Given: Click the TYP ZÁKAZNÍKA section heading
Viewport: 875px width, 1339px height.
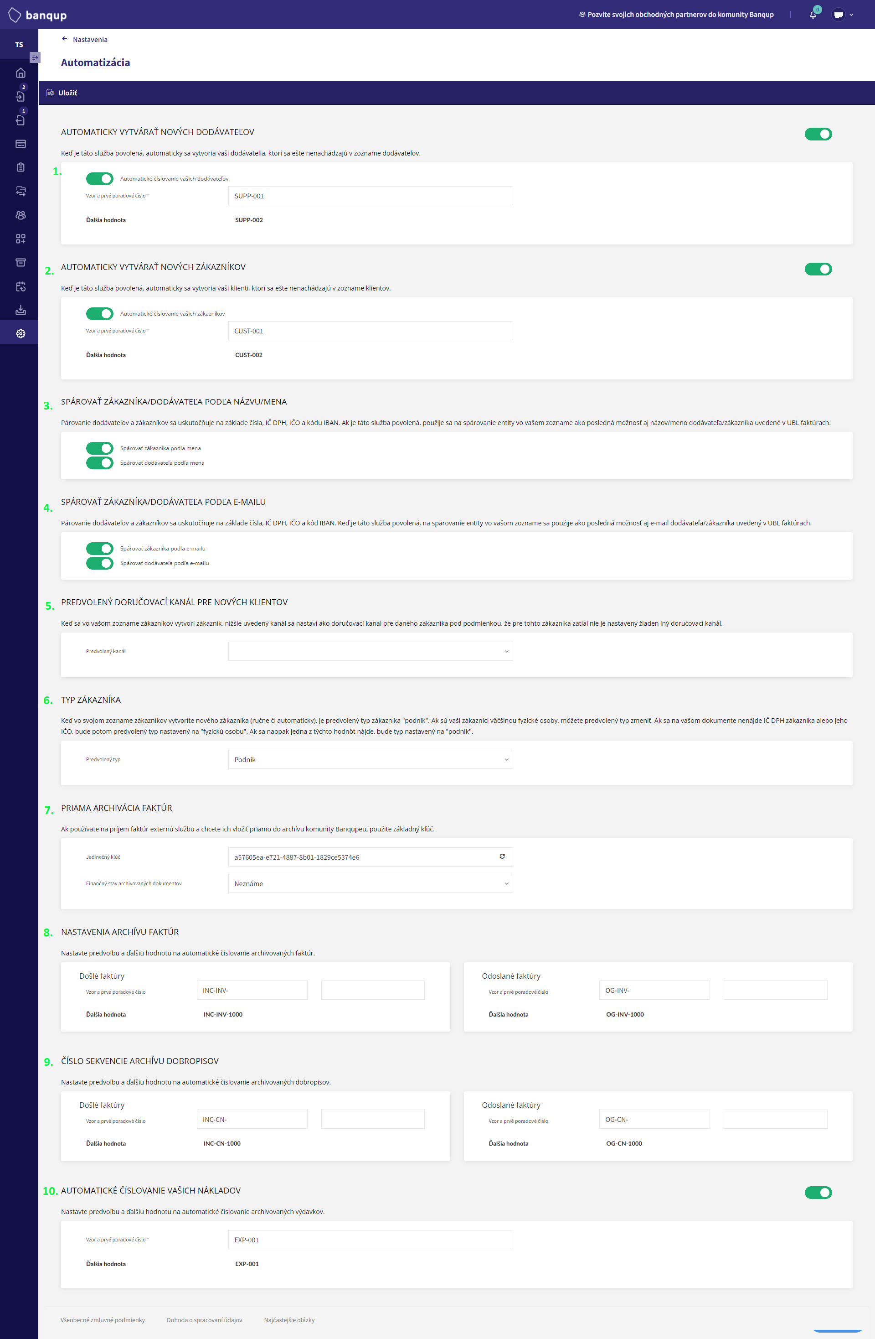Looking at the screenshot, I should 91,701.
